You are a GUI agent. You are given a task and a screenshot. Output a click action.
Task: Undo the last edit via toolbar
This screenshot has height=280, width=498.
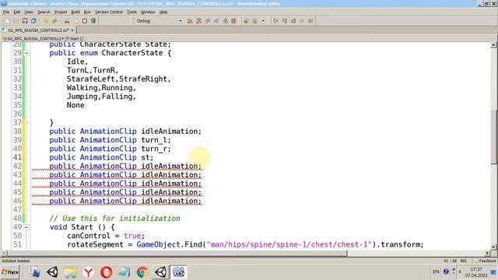(x=46, y=21)
